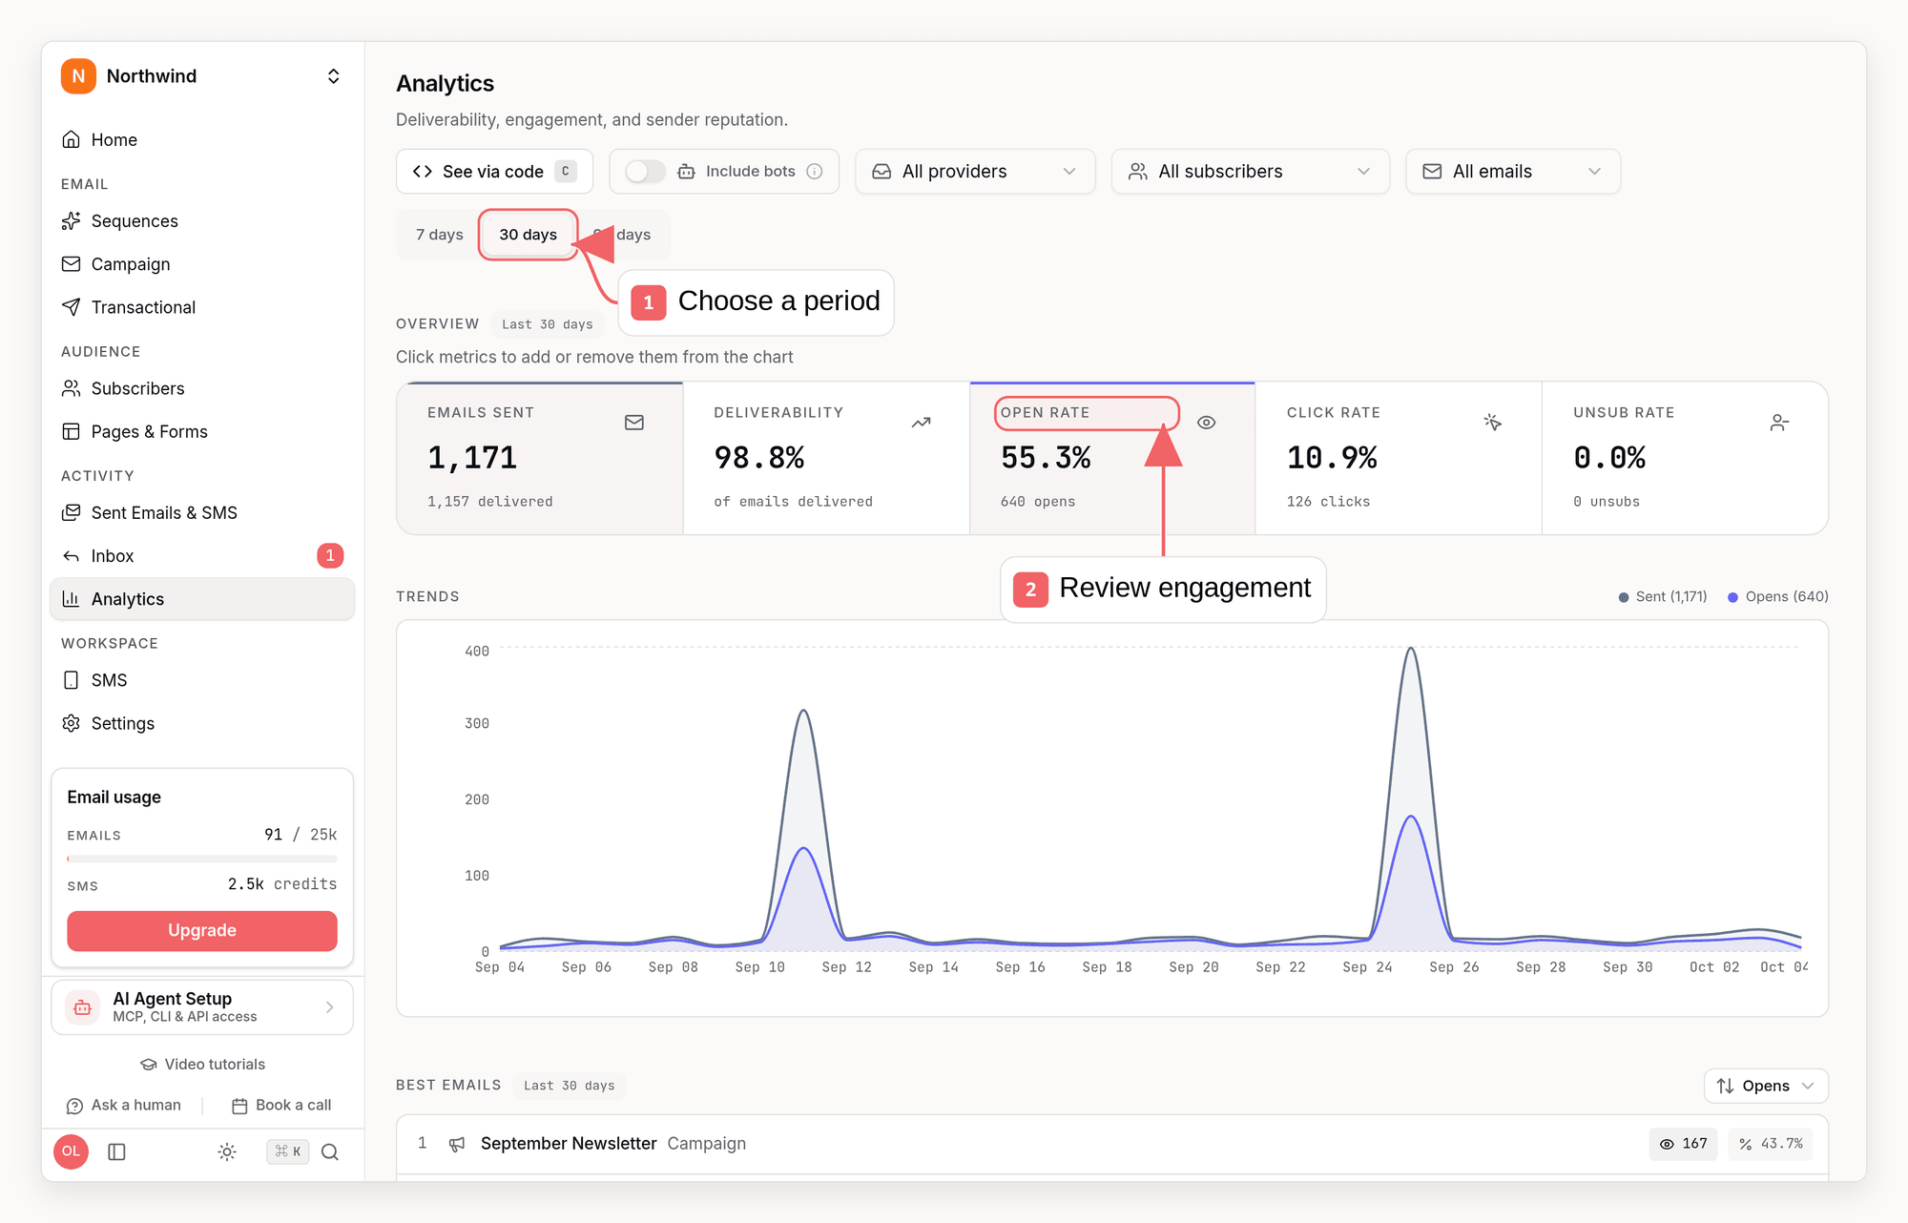Open the September Newsletter campaign row
This screenshot has width=1908, height=1223.
pos(1112,1144)
